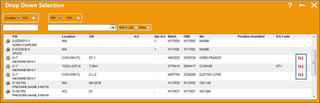This screenshot has width=320, height=103.
Task: Click TLE flag in CF-1 row
Action: click(x=301, y=58)
